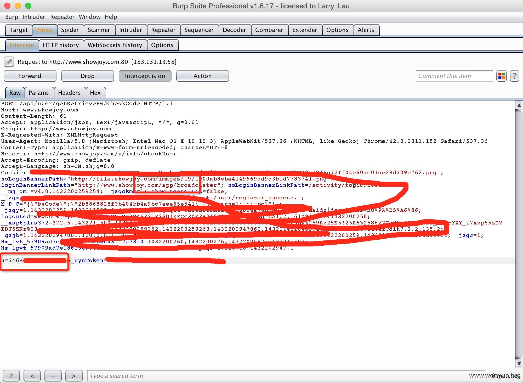Open the Intruder menu in menu bar

pyautogui.click(x=34, y=17)
